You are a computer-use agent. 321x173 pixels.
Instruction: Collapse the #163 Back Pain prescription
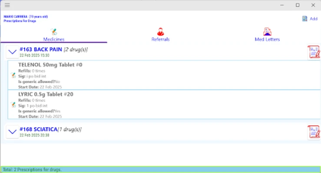point(12,52)
